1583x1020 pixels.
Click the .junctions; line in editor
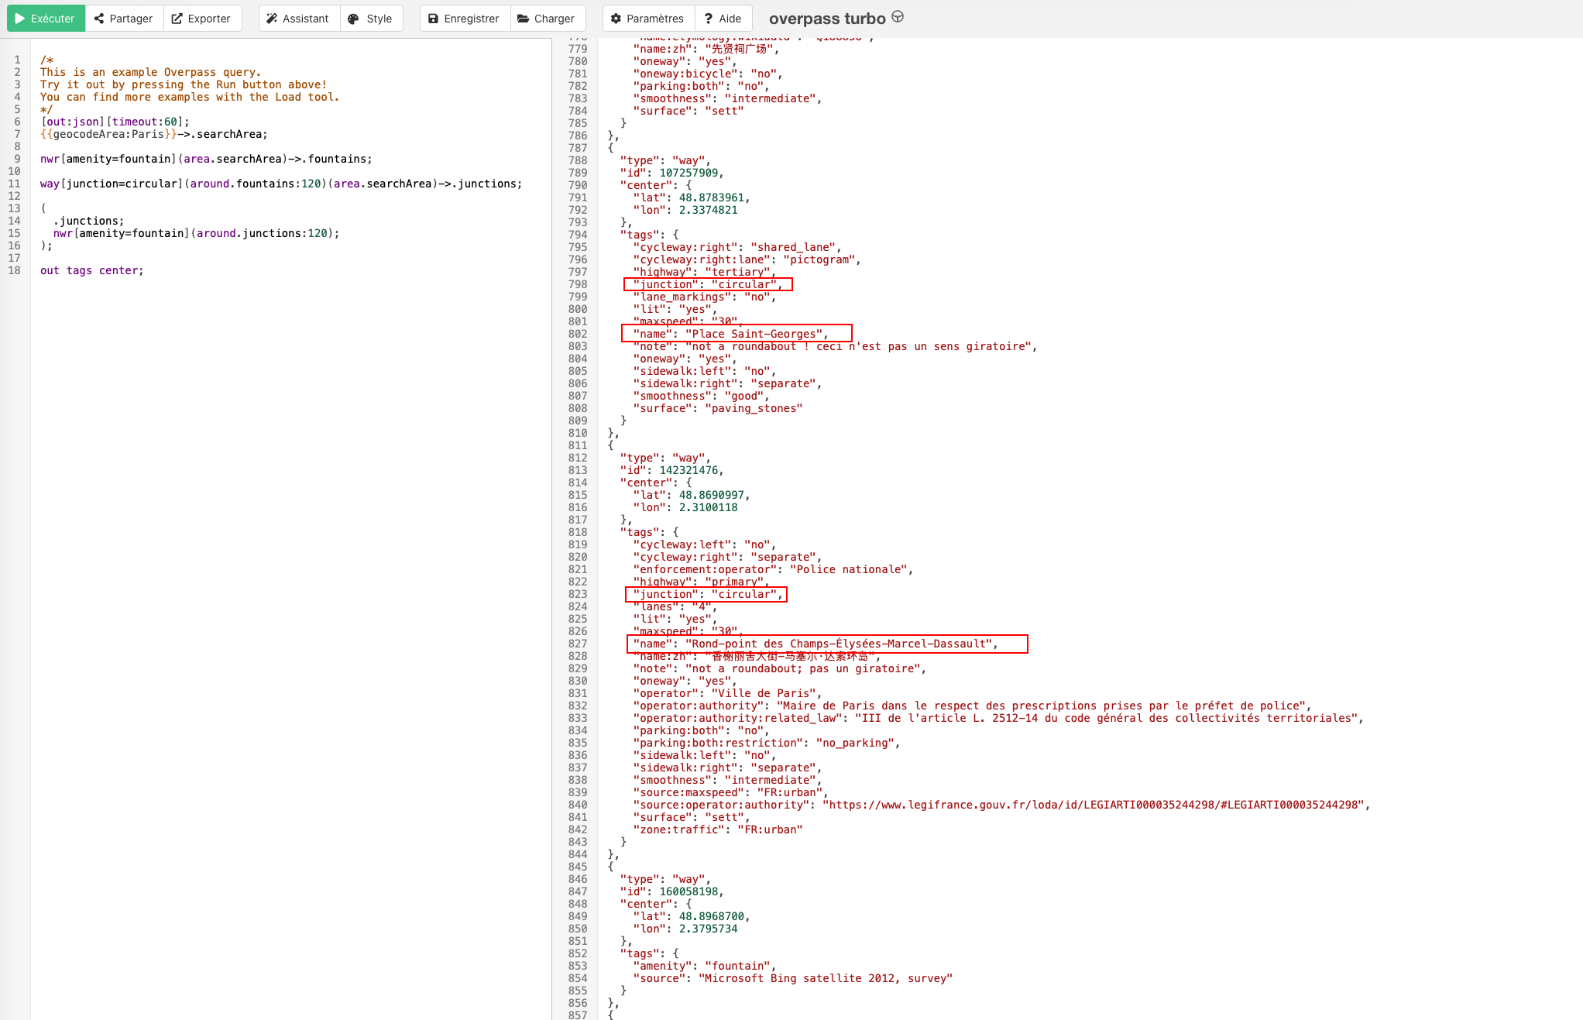pos(88,221)
